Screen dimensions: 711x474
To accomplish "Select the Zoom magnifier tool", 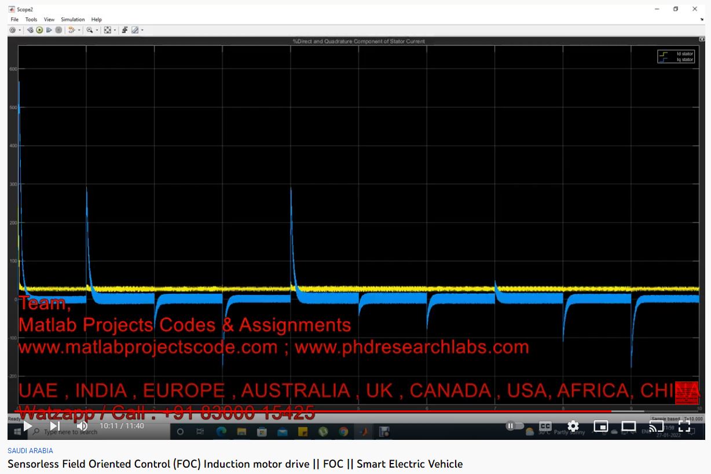I will coord(90,30).
